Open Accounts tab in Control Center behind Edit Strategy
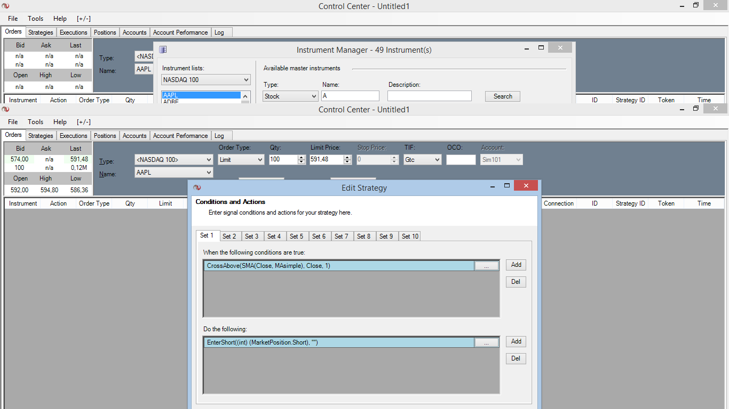The image size is (729, 409). pos(134,136)
